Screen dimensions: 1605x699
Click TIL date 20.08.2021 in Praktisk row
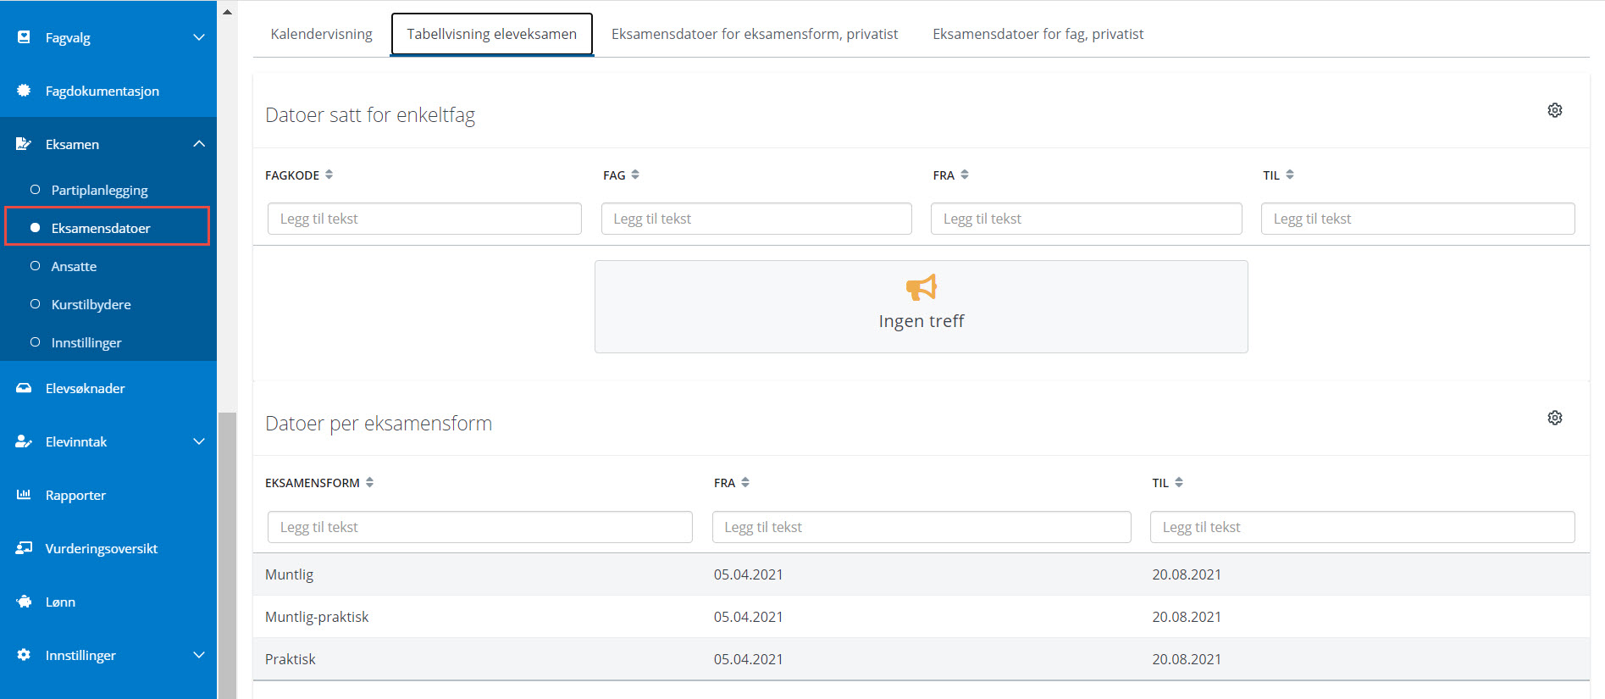pos(1187,659)
